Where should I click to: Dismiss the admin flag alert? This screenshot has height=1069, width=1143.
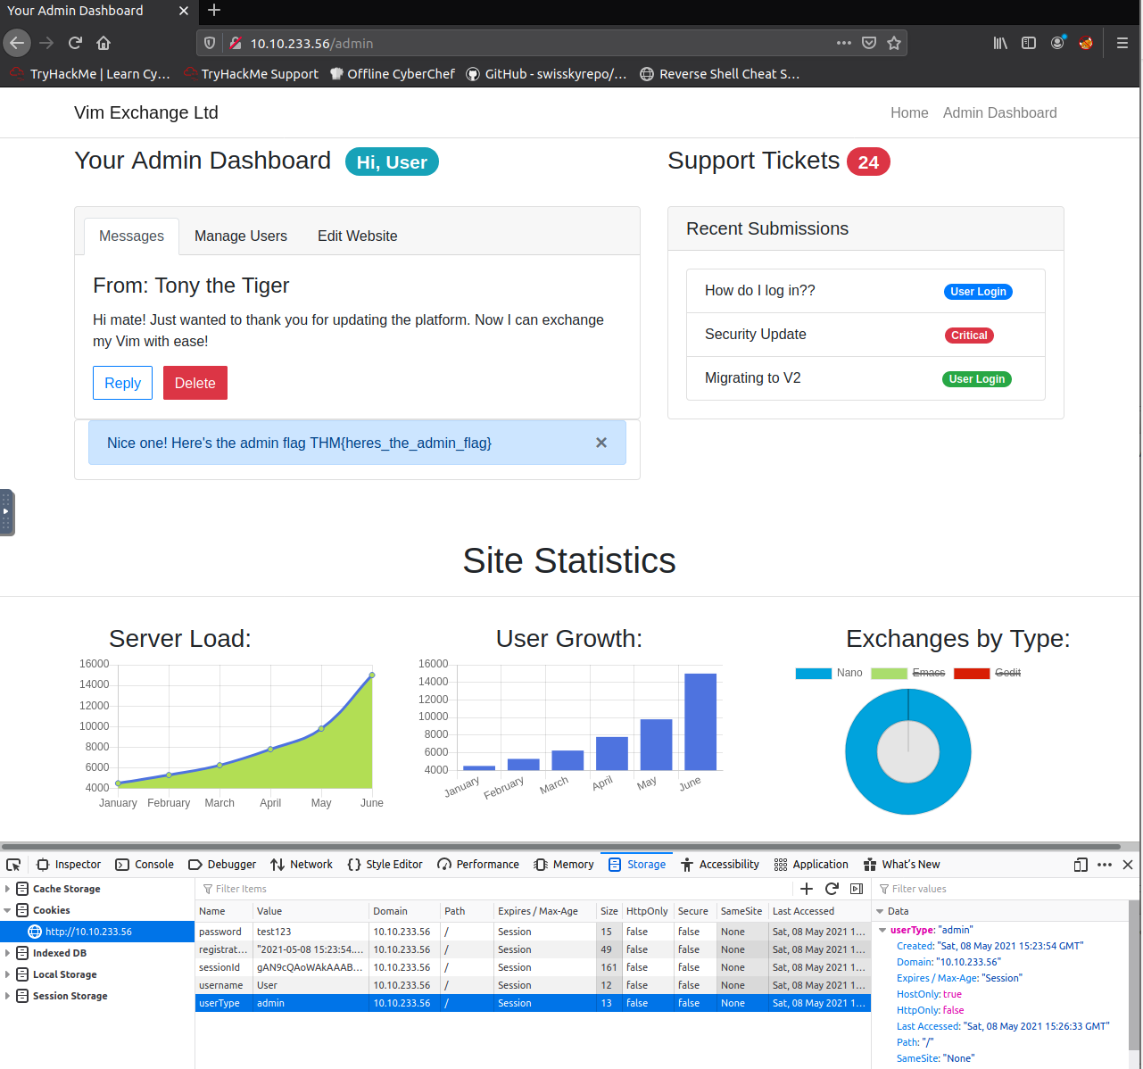[601, 443]
